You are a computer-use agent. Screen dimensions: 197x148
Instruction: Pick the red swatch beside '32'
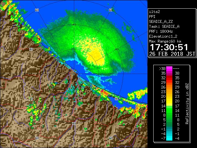click(x=169, y=78)
